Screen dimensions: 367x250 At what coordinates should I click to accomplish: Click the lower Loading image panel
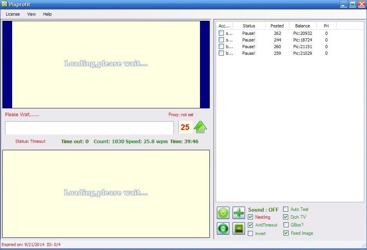106,194
